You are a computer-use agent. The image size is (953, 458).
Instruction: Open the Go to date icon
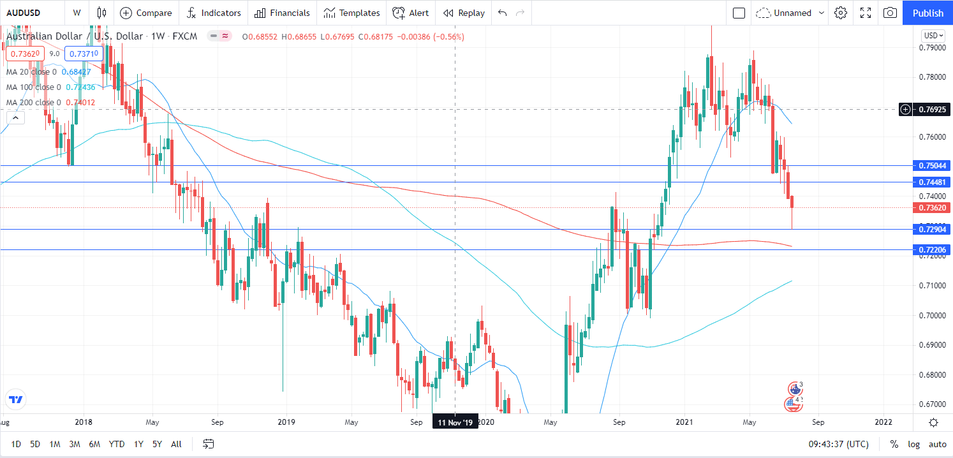point(208,443)
